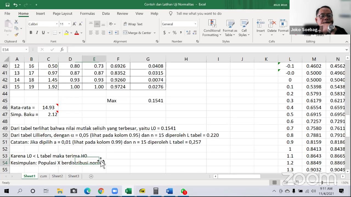Apply the red font color

77,33
